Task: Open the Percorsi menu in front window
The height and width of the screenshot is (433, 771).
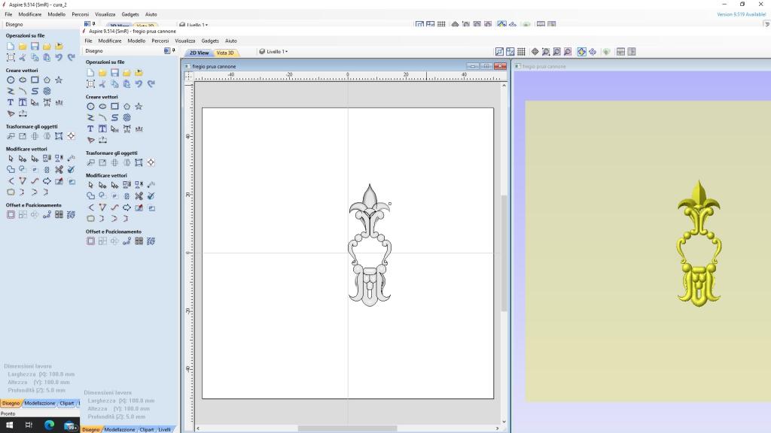Action: tap(160, 41)
